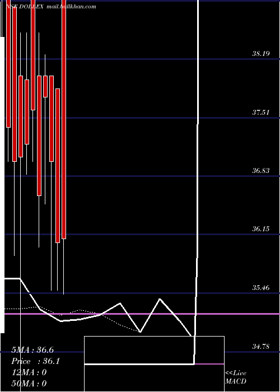Click the 5MA : 36.6 reading
Viewport: 280px width, 392px height.
pyautogui.click(x=32, y=350)
